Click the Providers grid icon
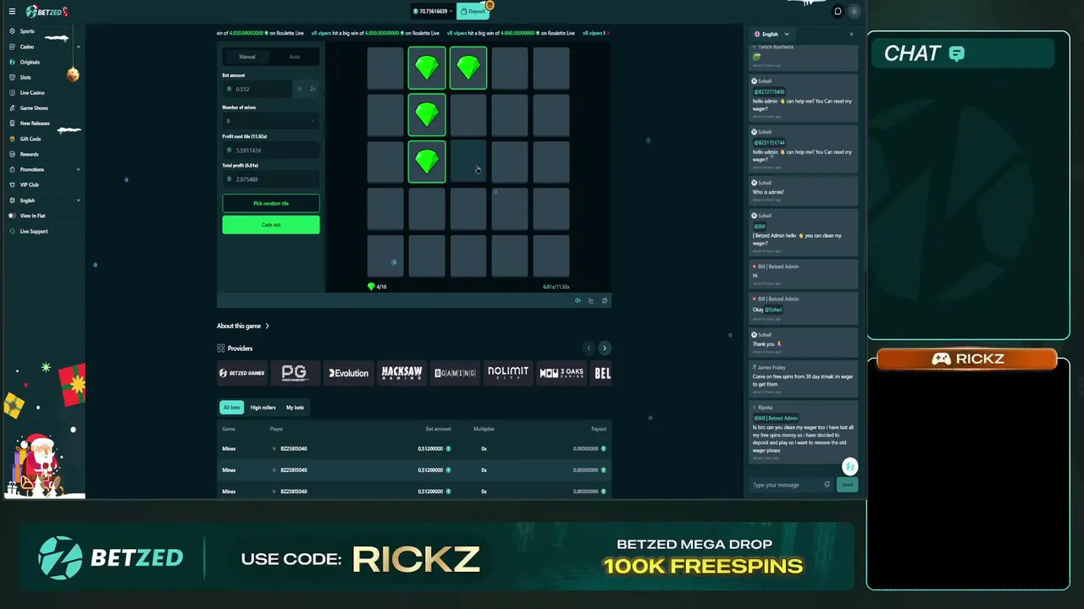This screenshot has height=609, width=1084. tap(221, 348)
